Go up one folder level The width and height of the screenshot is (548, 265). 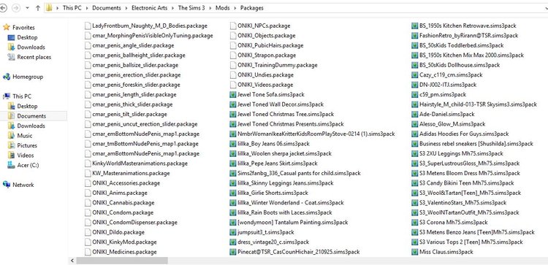[x=38, y=8]
